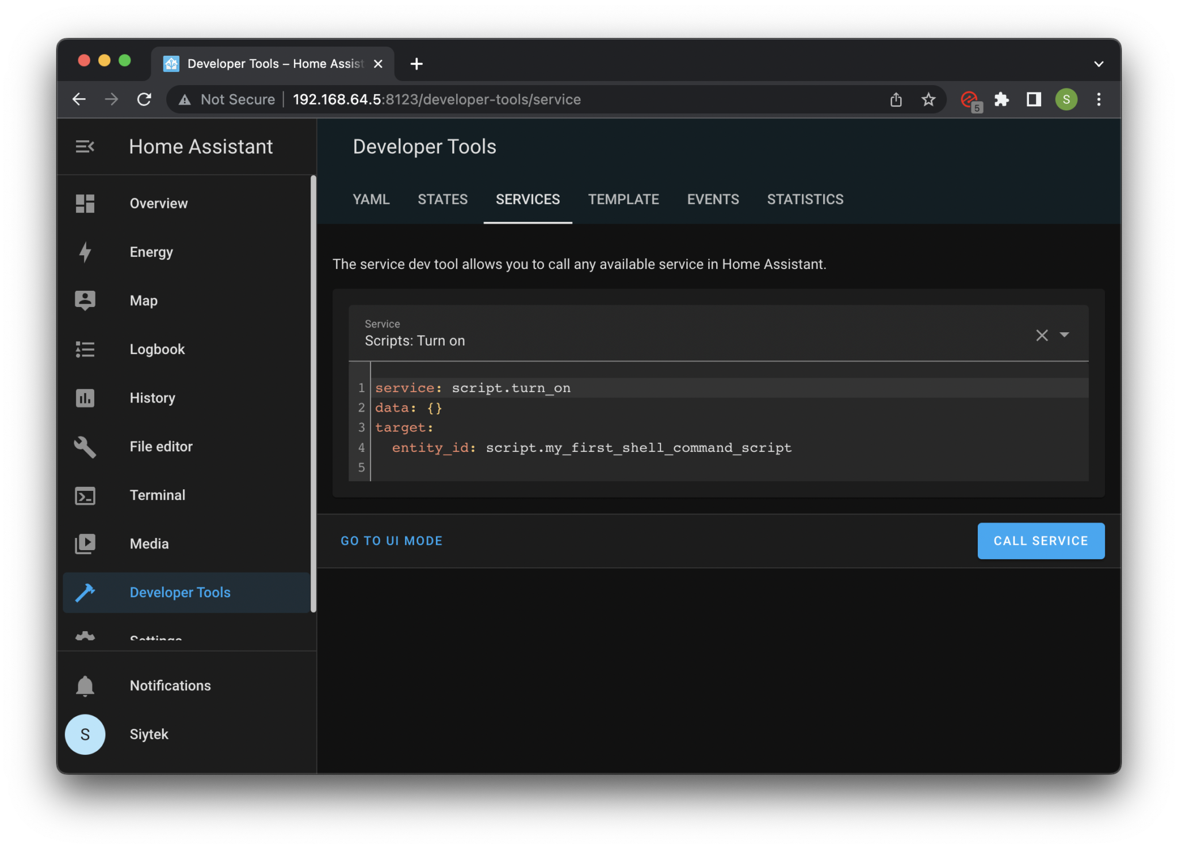Switch to the TEMPLATE tab
This screenshot has width=1178, height=849.
(623, 199)
